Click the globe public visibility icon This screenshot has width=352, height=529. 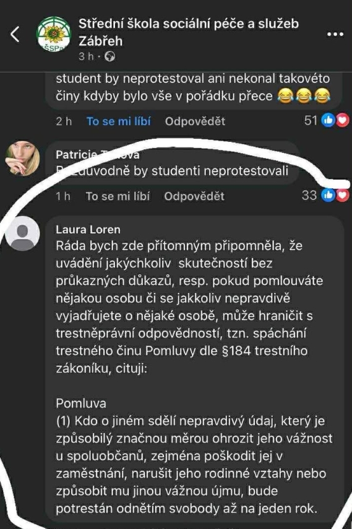[x=109, y=56]
